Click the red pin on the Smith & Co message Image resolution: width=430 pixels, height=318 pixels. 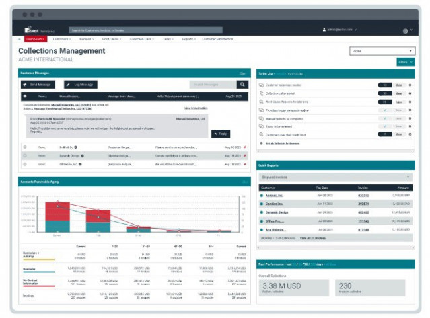245,147
